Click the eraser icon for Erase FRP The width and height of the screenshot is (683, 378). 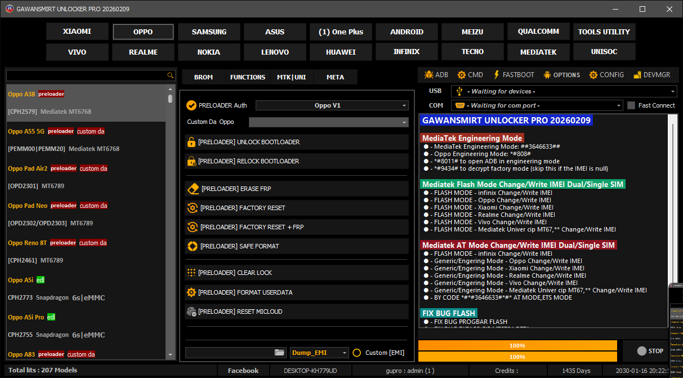[193, 189]
